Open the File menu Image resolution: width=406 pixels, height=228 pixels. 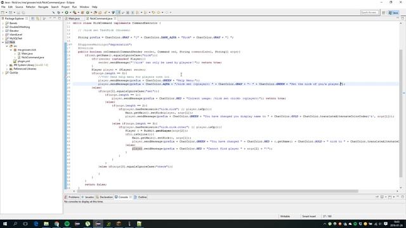(3, 7)
